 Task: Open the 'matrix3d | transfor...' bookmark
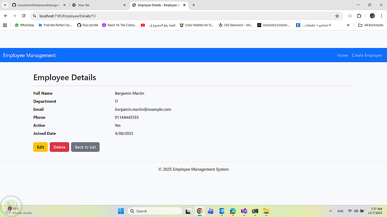[274, 25]
